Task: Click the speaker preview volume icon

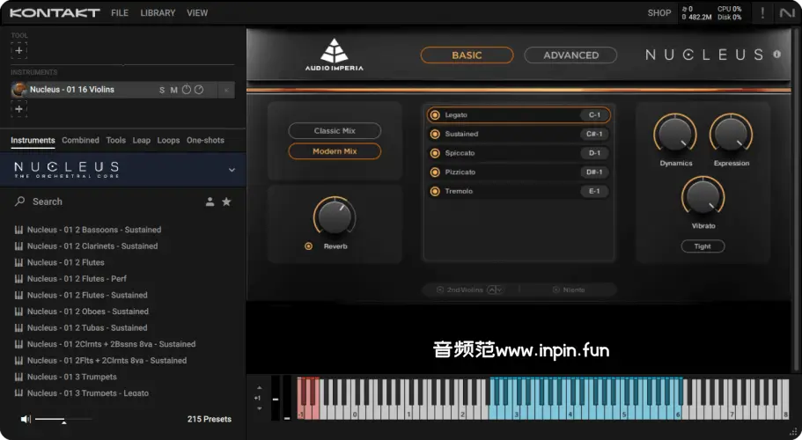Action: pos(26,419)
